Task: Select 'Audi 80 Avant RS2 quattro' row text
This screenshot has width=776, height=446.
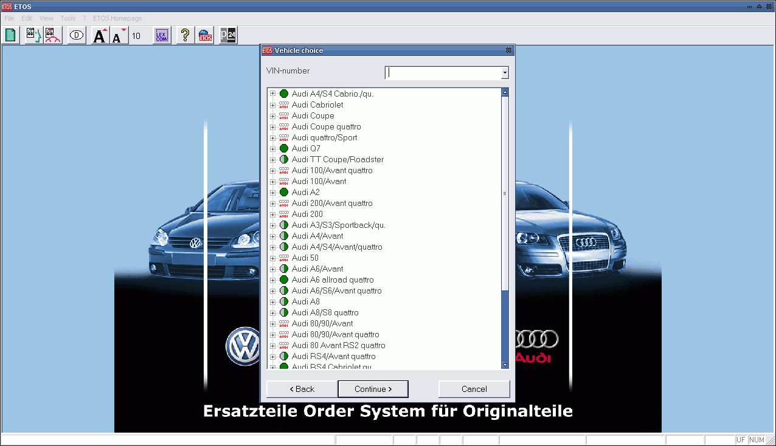Action: (x=338, y=345)
